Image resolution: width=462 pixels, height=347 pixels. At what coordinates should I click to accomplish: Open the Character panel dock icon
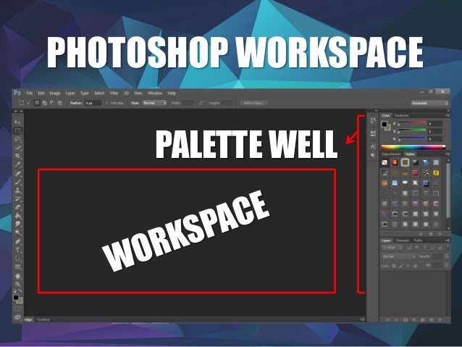point(373,146)
